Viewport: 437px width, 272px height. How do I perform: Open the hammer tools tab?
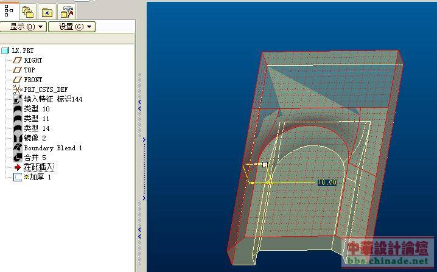click(67, 11)
